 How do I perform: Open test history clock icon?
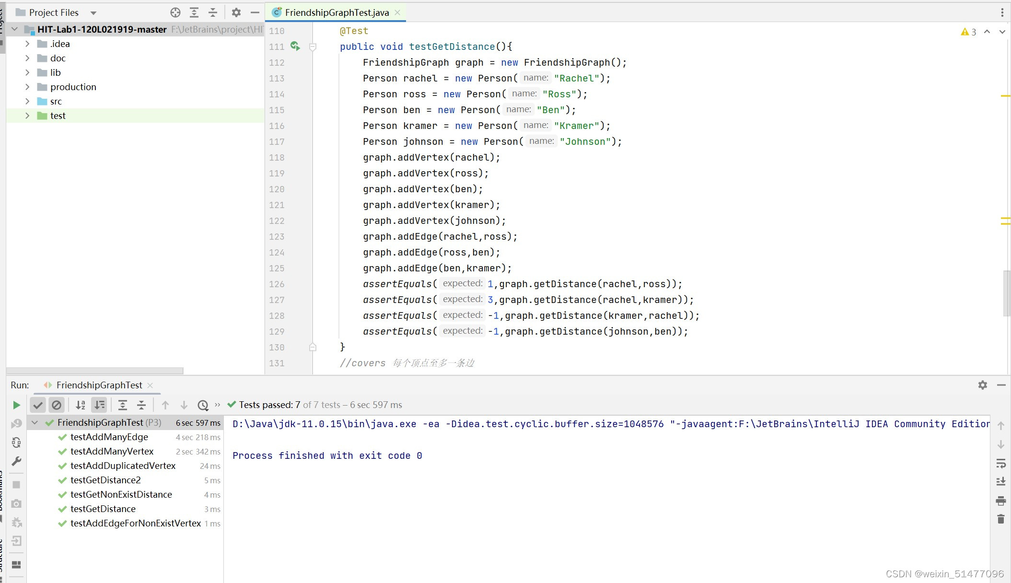pyautogui.click(x=203, y=406)
